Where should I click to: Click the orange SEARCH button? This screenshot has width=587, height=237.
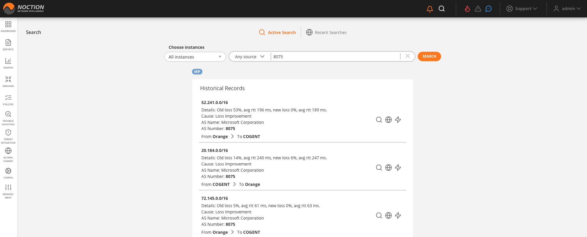click(429, 56)
